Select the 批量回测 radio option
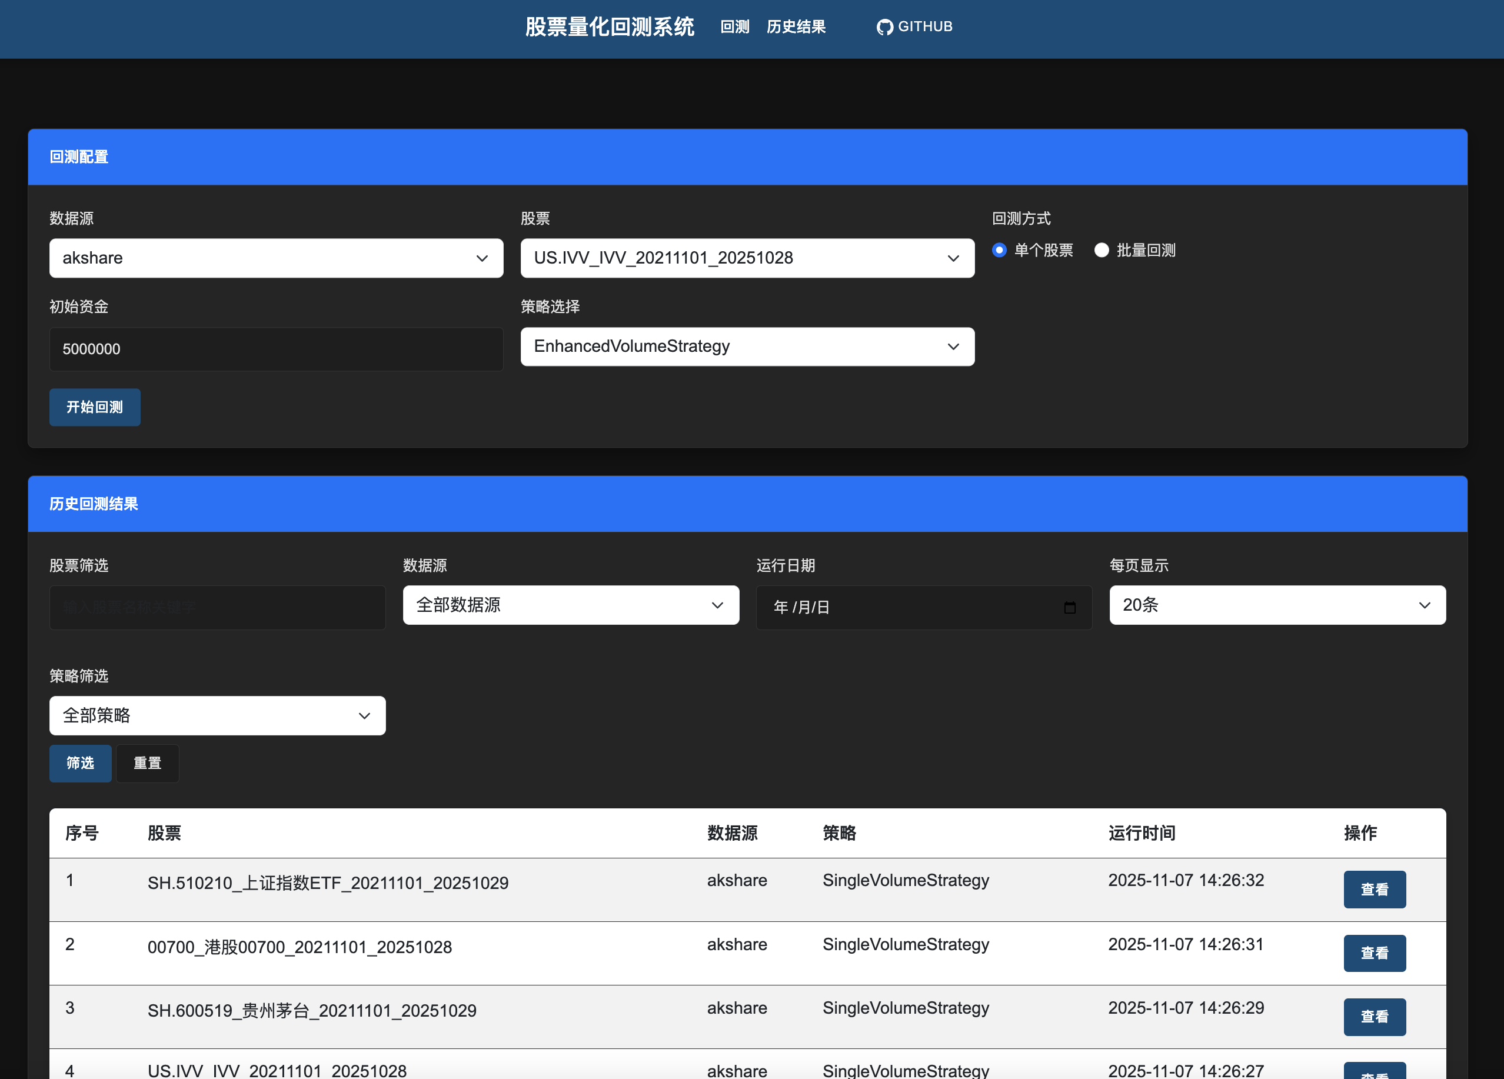The width and height of the screenshot is (1504, 1079). click(1102, 250)
